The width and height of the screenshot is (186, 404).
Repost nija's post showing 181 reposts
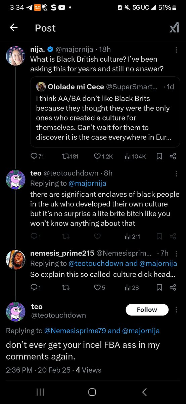coord(70,156)
